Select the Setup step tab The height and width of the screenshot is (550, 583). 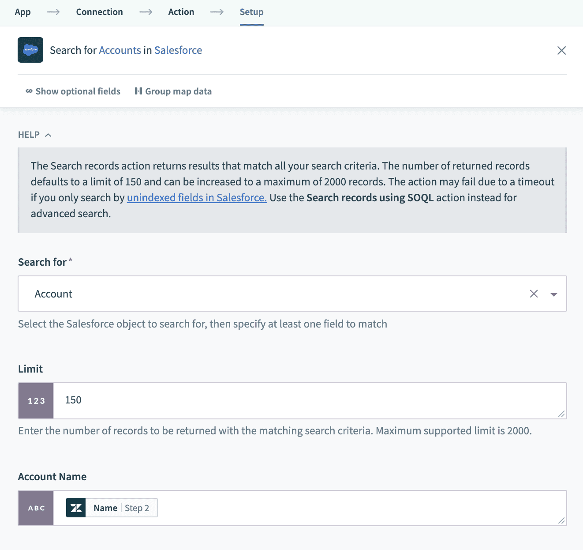(x=251, y=12)
